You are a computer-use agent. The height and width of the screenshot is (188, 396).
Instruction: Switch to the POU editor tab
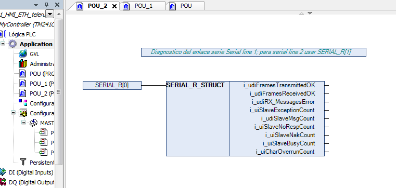186,6
